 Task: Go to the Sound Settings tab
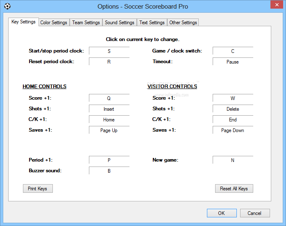(x=120, y=23)
